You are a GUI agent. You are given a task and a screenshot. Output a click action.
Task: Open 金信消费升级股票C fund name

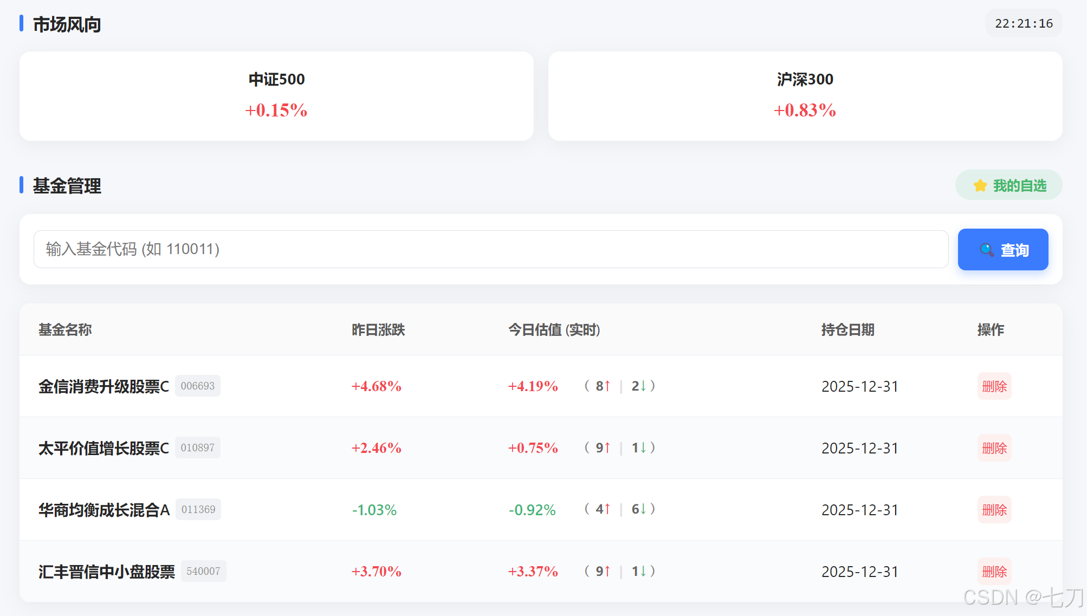point(103,386)
